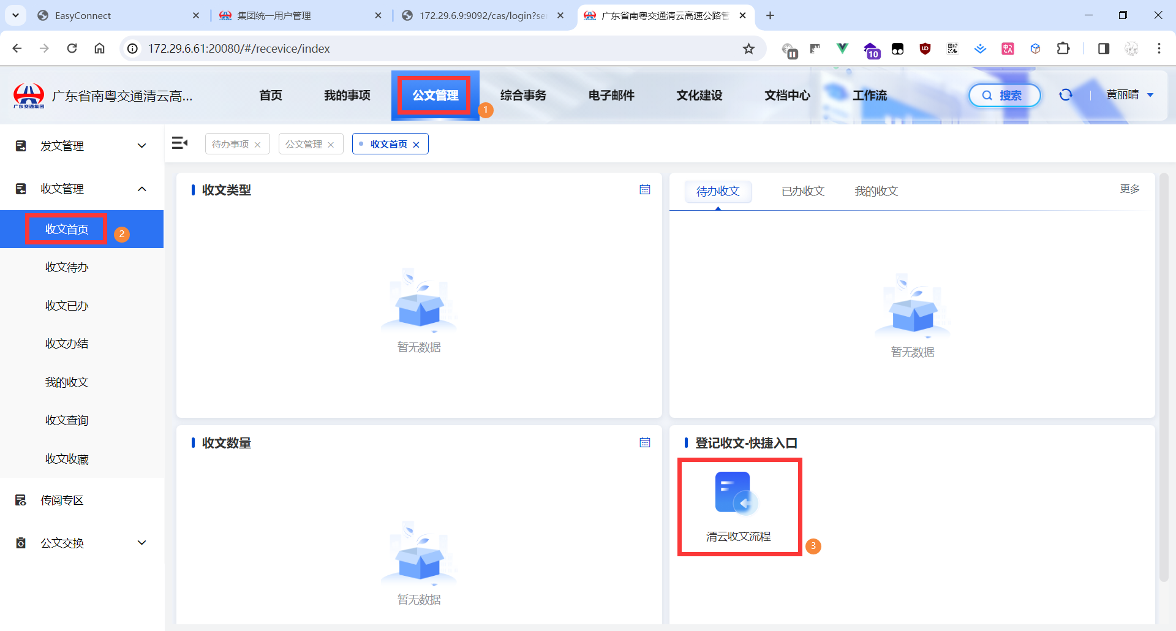Toggle the browser side panel icon
The height and width of the screenshot is (631, 1176).
(x=1104, y=48)
